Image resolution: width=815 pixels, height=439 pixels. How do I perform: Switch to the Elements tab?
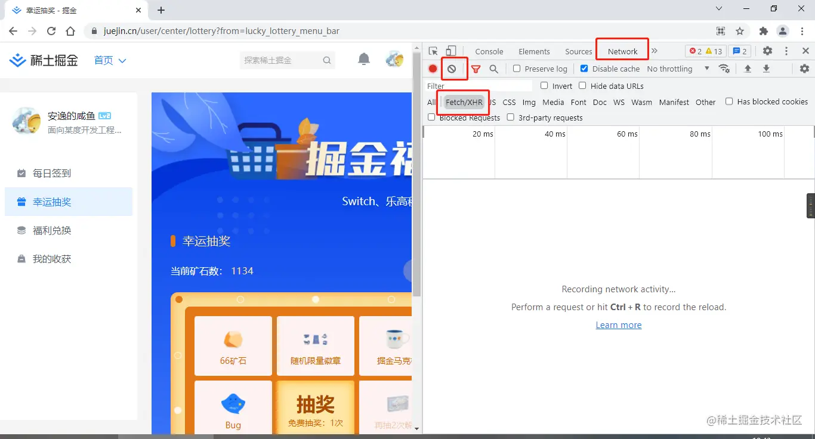point(534,51)
